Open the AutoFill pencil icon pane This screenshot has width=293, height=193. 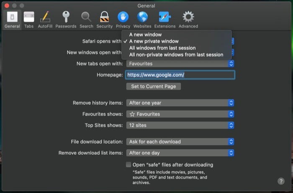(45, 20)
